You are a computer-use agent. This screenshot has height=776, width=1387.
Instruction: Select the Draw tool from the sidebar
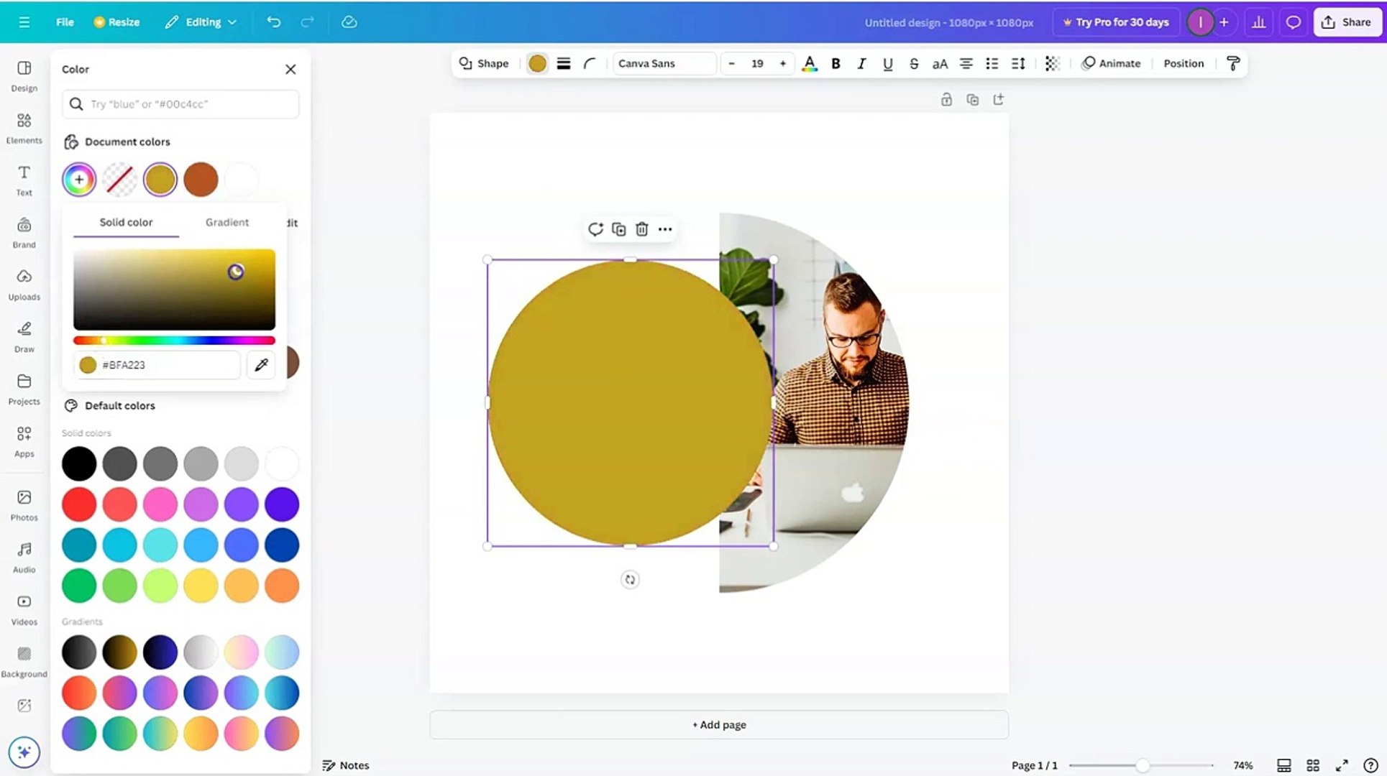pyautogui.click(x=24, y=338)
